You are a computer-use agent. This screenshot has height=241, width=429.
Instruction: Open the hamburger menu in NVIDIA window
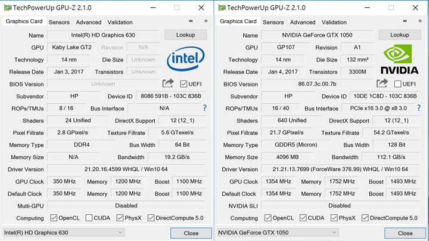point(420,21)
